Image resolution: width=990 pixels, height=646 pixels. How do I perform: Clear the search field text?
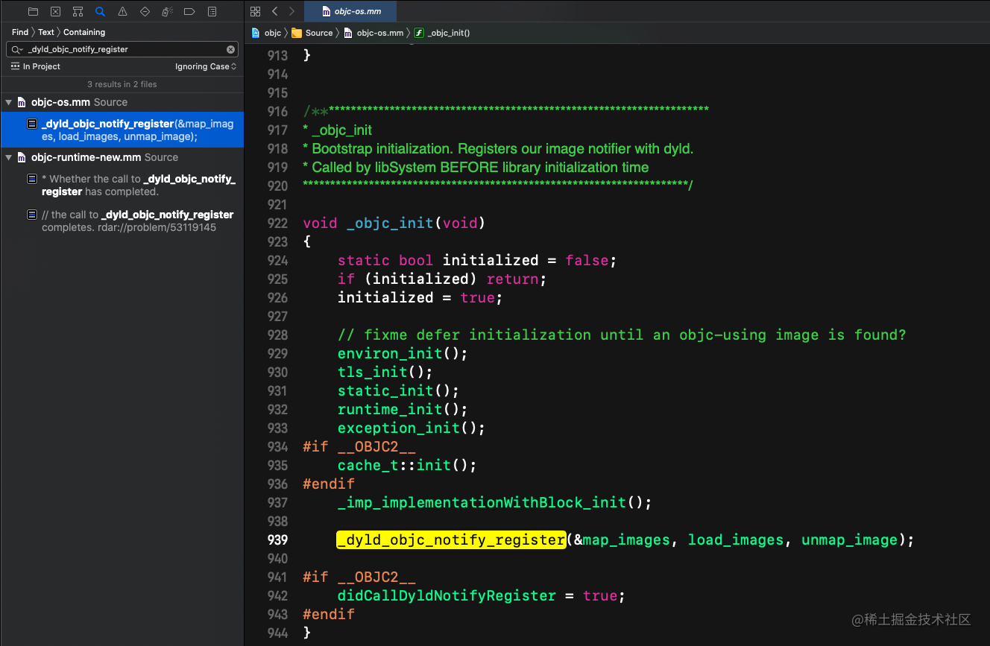(231, 49)
